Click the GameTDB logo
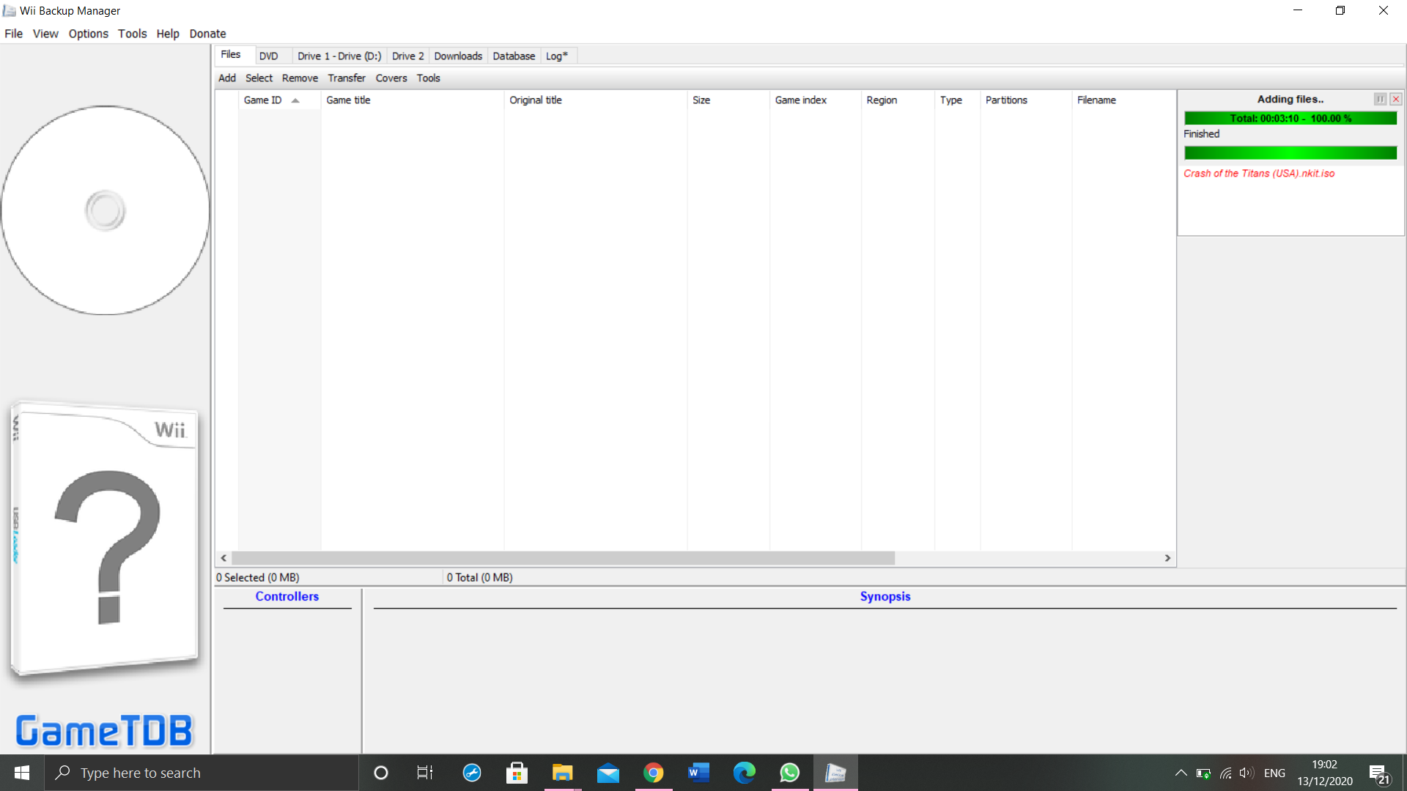This screenshot has width=1407, height=791. (x=105, y=730)
